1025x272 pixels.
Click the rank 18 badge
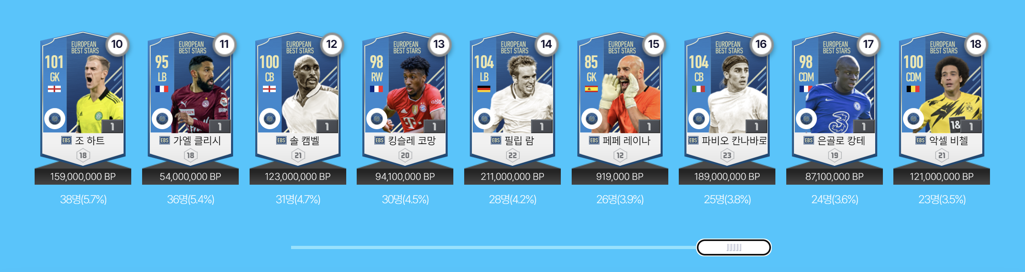pyautogui.click(x=976, y=44)
